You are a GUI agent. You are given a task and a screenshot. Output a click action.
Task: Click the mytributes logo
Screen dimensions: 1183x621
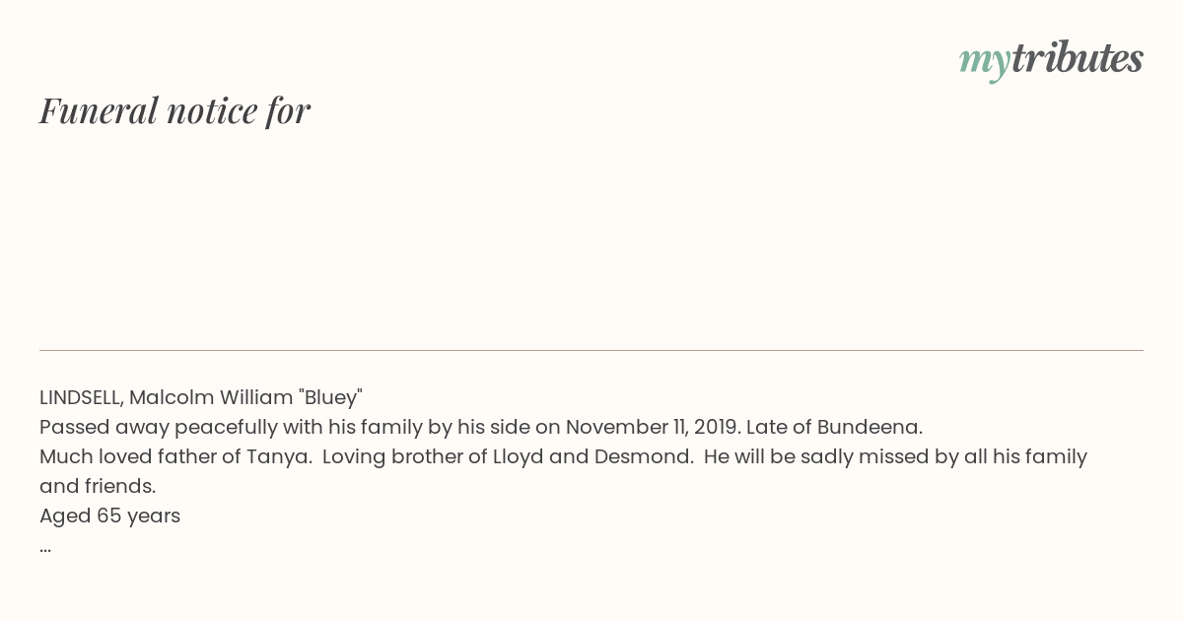[x=1051, y=60]
